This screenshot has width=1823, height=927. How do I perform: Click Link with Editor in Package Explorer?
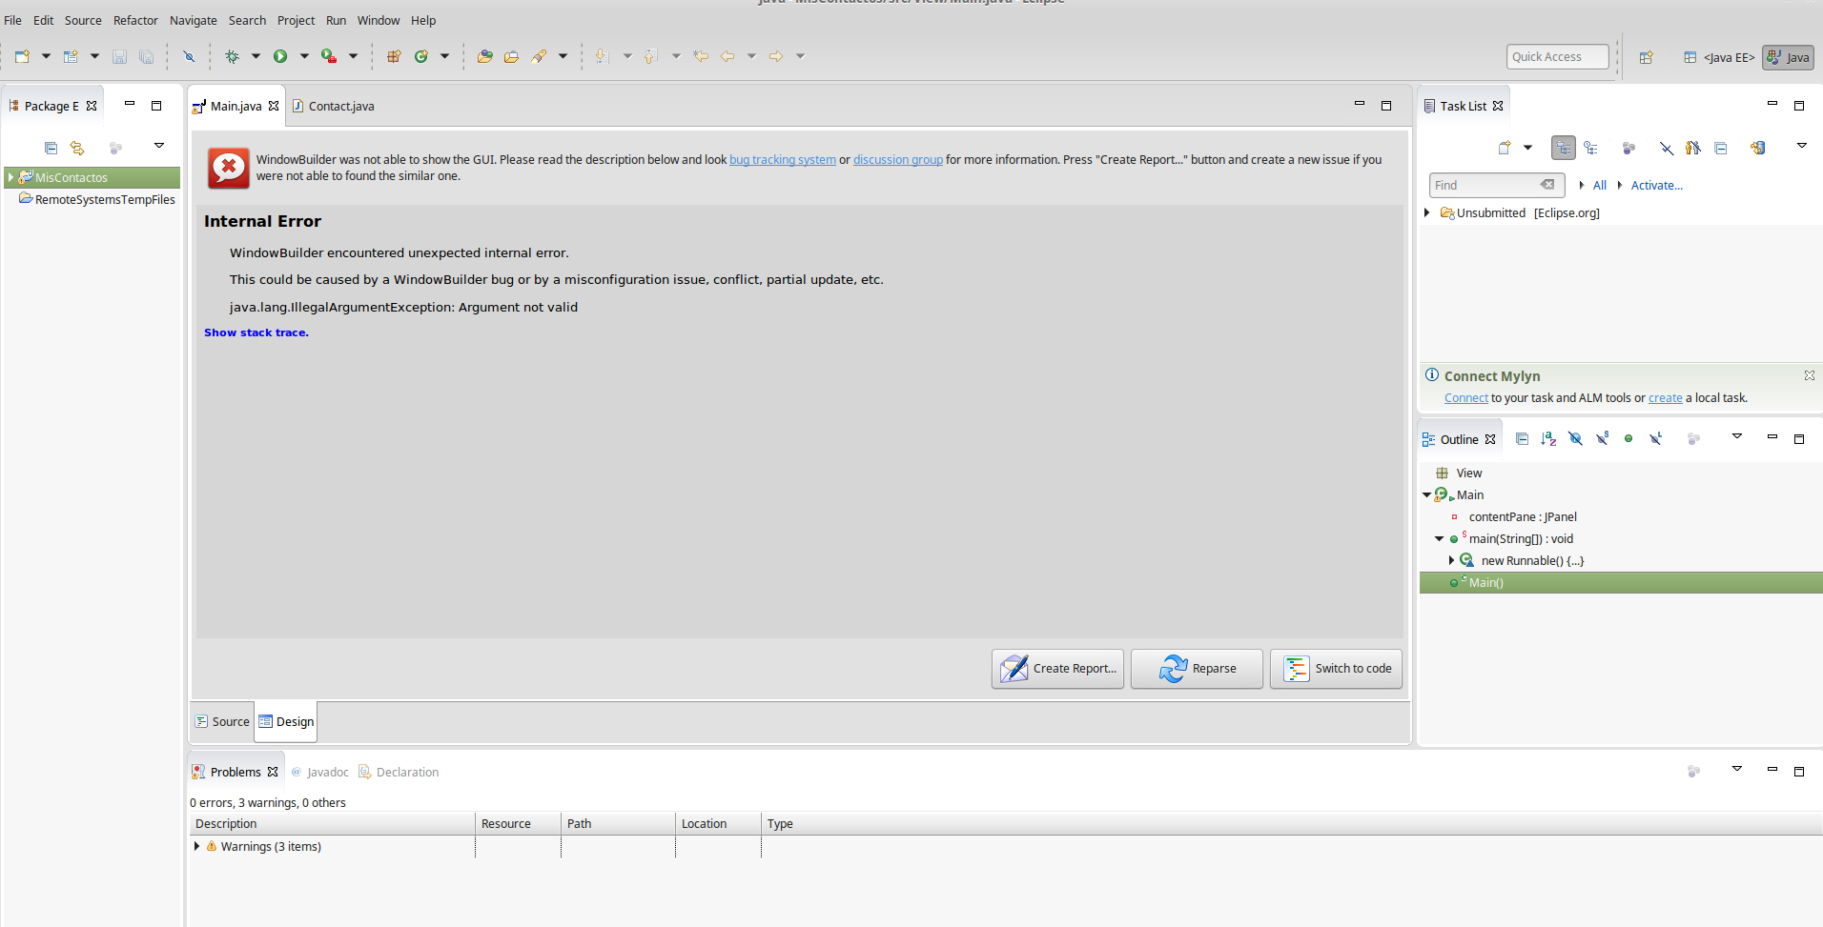77,148
